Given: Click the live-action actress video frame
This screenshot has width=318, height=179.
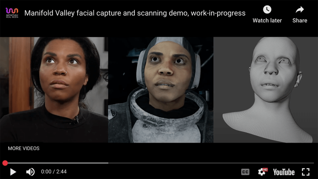Looking at the screenshot, I should pos(54,90).
